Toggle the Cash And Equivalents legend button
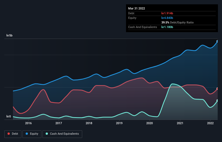The image size is (222, 142). 62,134
